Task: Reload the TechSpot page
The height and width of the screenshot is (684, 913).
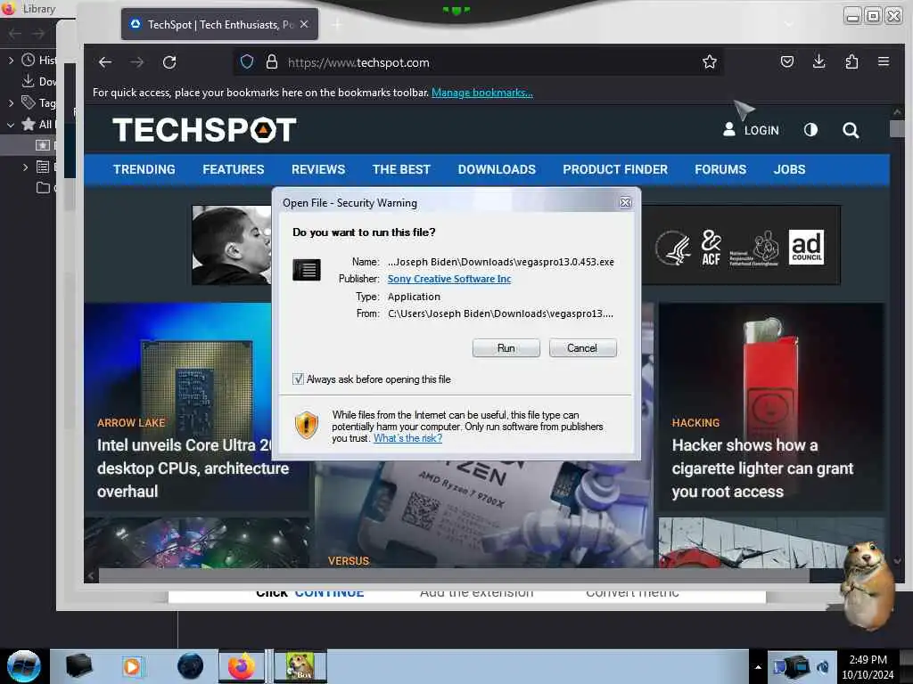Action: point(169,62)
